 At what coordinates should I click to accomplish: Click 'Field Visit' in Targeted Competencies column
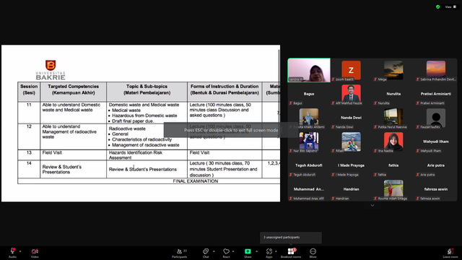pyautogui.click(x=52, y=152)
